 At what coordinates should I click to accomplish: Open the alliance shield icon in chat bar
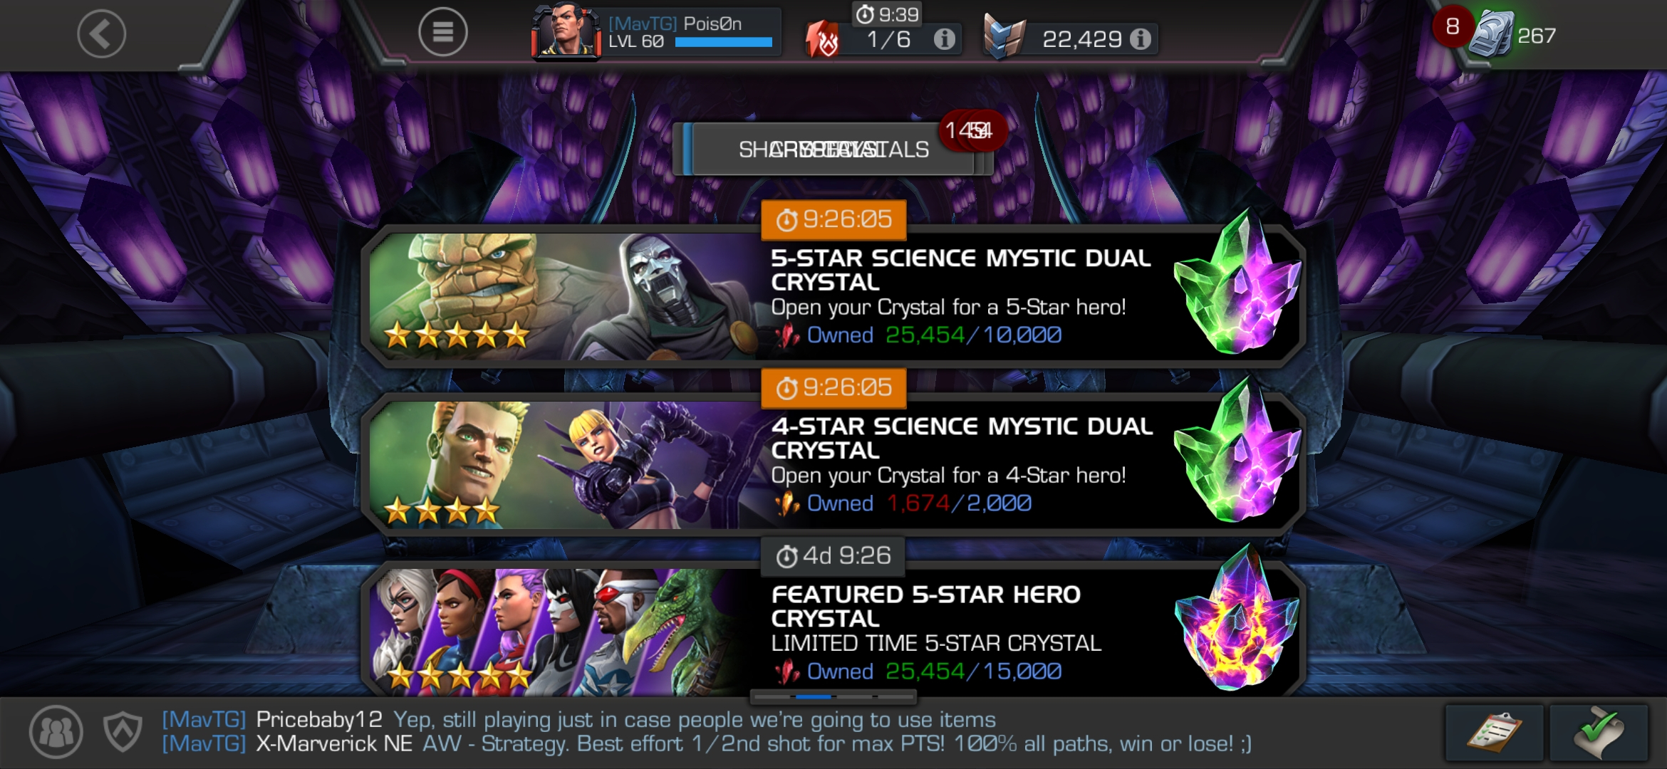pos(123,731)
